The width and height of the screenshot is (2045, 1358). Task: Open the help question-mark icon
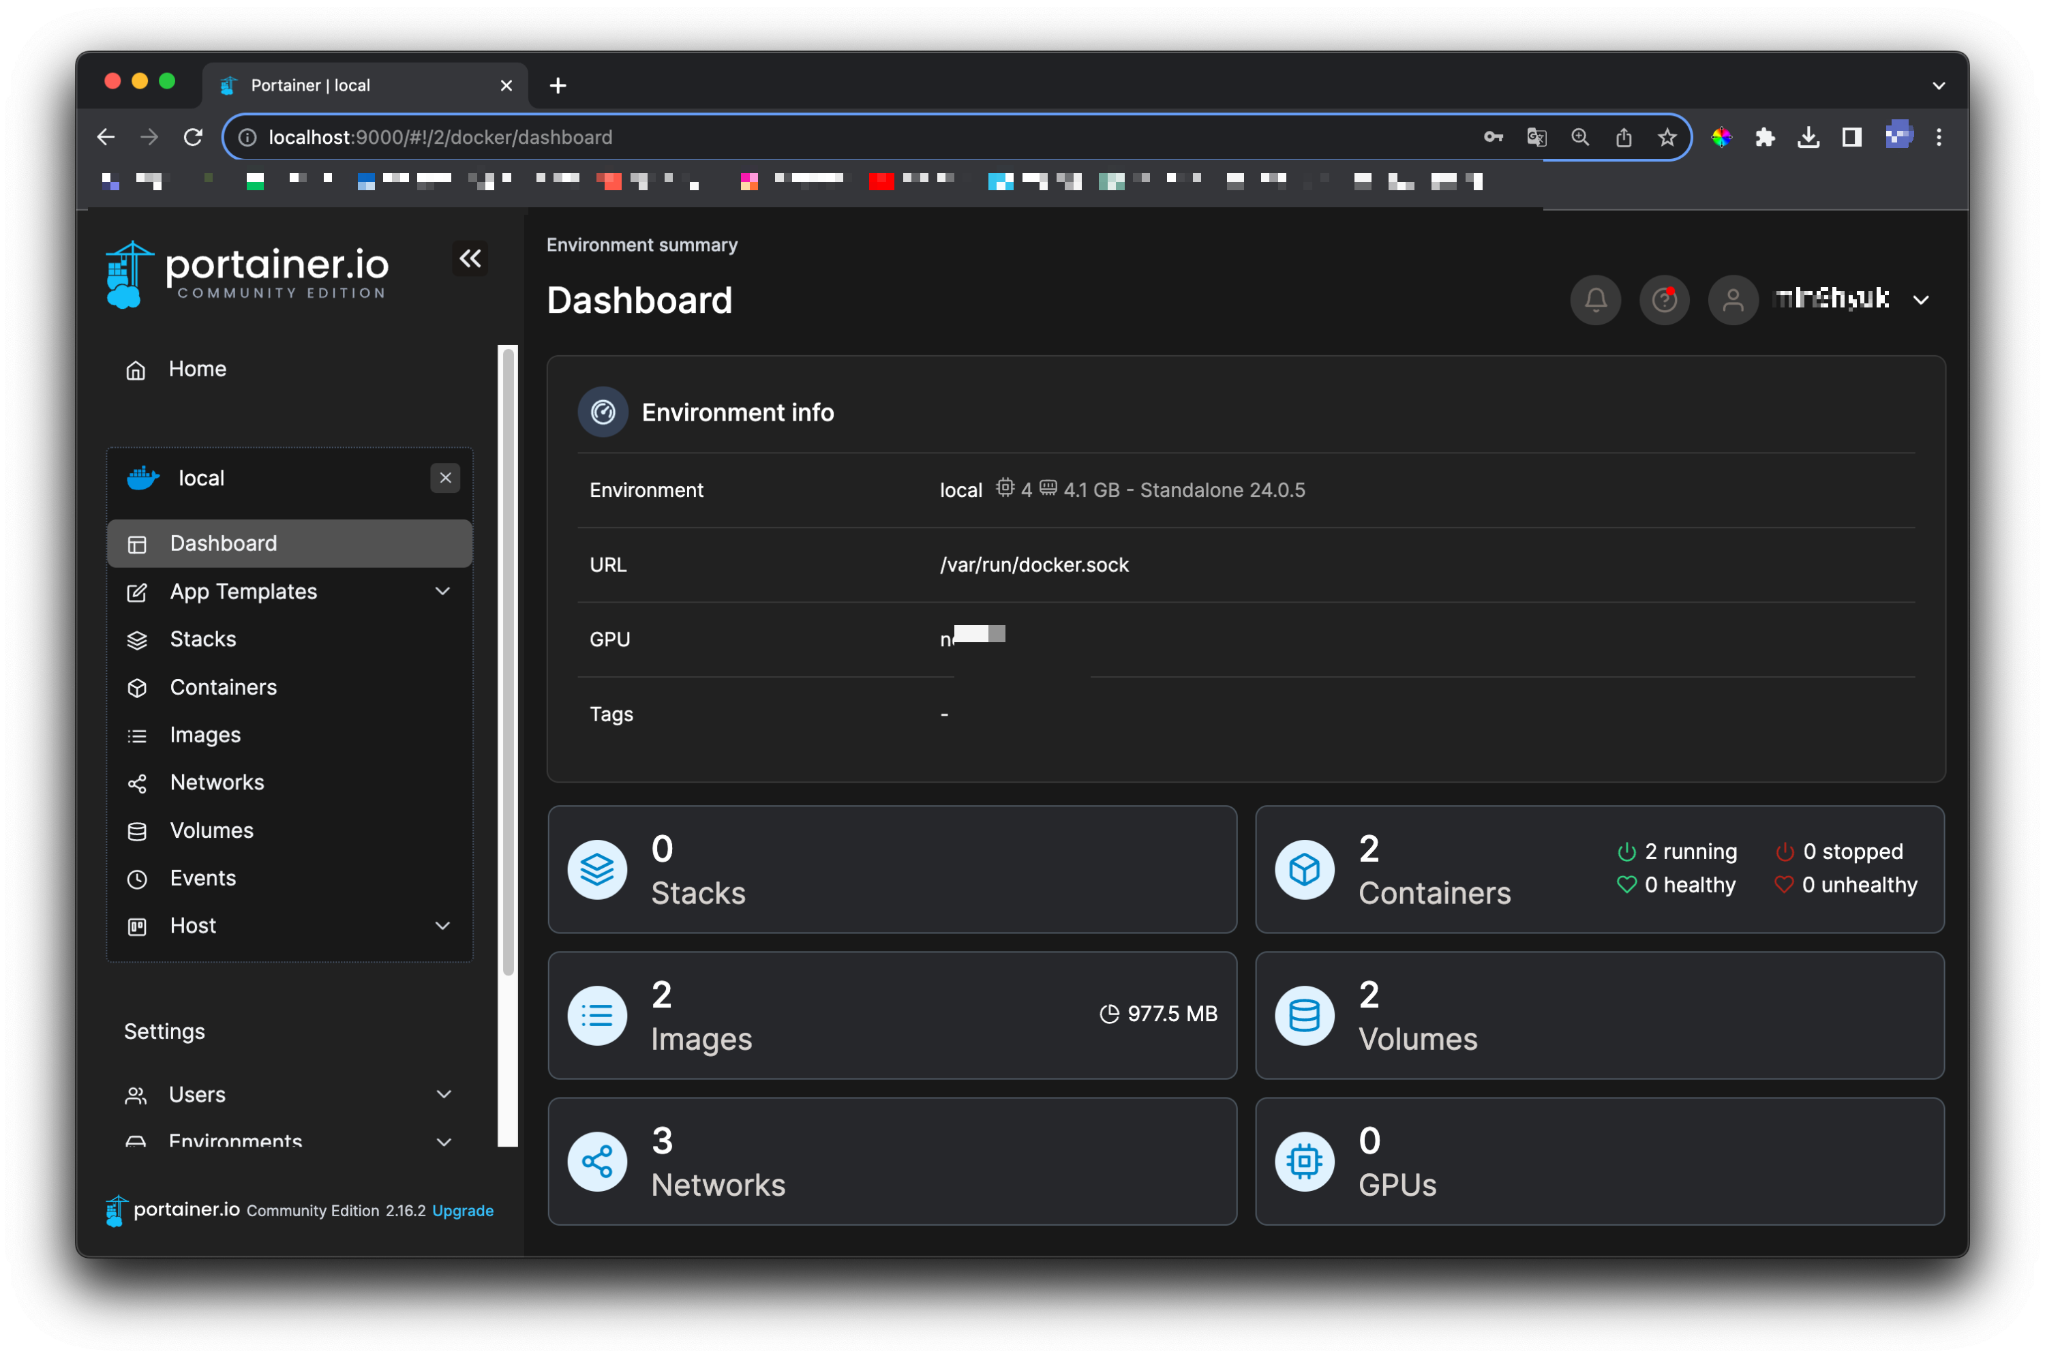click(1663, 300)
